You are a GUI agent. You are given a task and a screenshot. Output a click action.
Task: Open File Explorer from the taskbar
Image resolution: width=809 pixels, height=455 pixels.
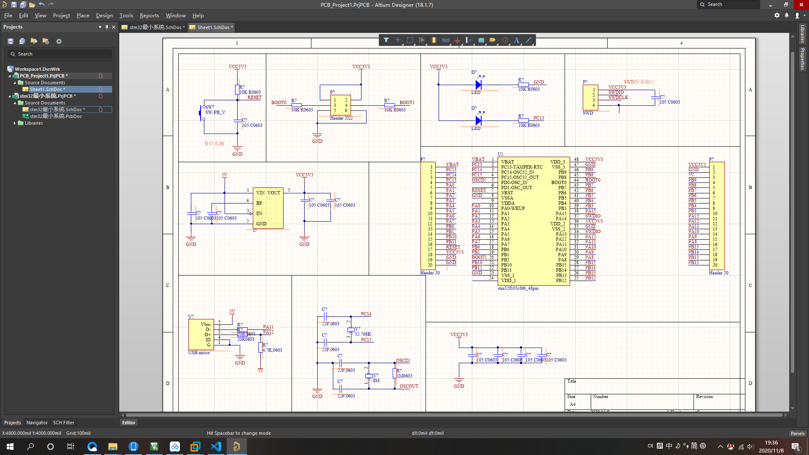click(113, 447)
